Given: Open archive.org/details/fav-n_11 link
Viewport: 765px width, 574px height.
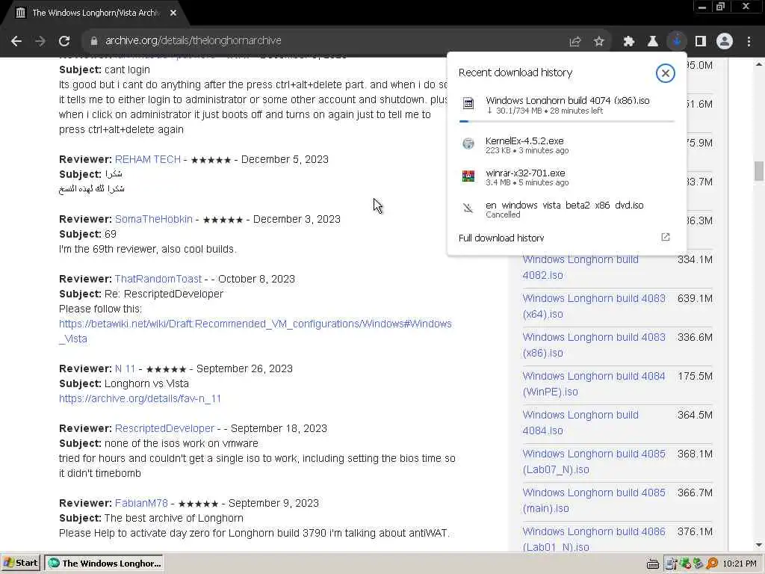Looking at the screenshot, I should (x=140, y=398).
